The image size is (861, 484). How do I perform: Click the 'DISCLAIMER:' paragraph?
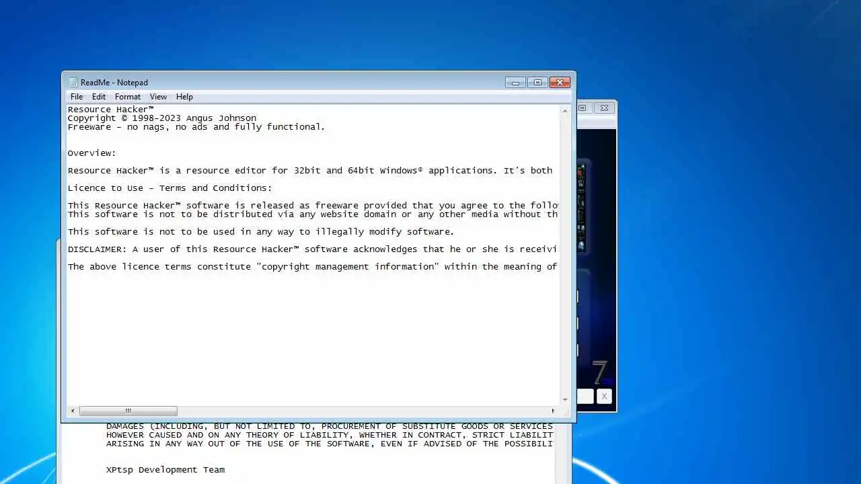pyautogui.click(x=313, y=249)
